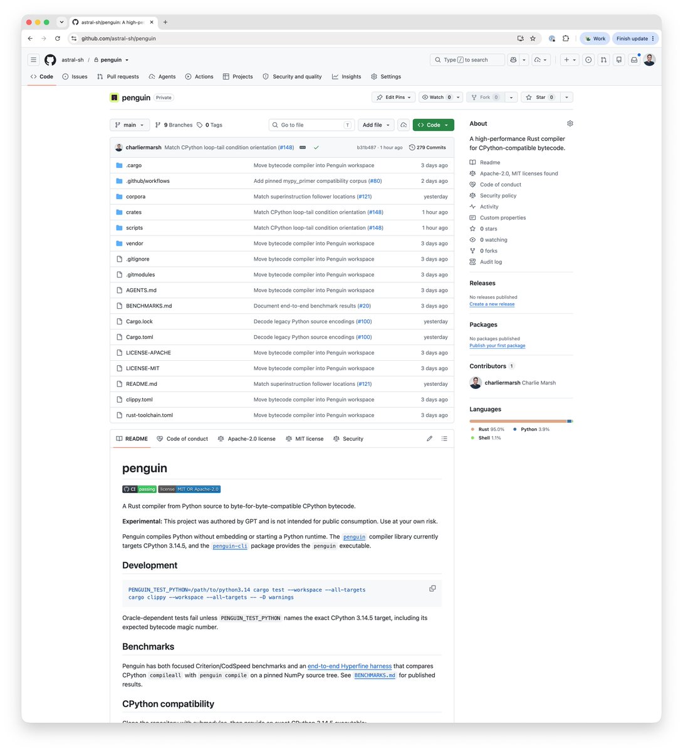Open the 279 Commits history link
The height and width of the screenshot is (751, 683).
[x=427, y=148]
